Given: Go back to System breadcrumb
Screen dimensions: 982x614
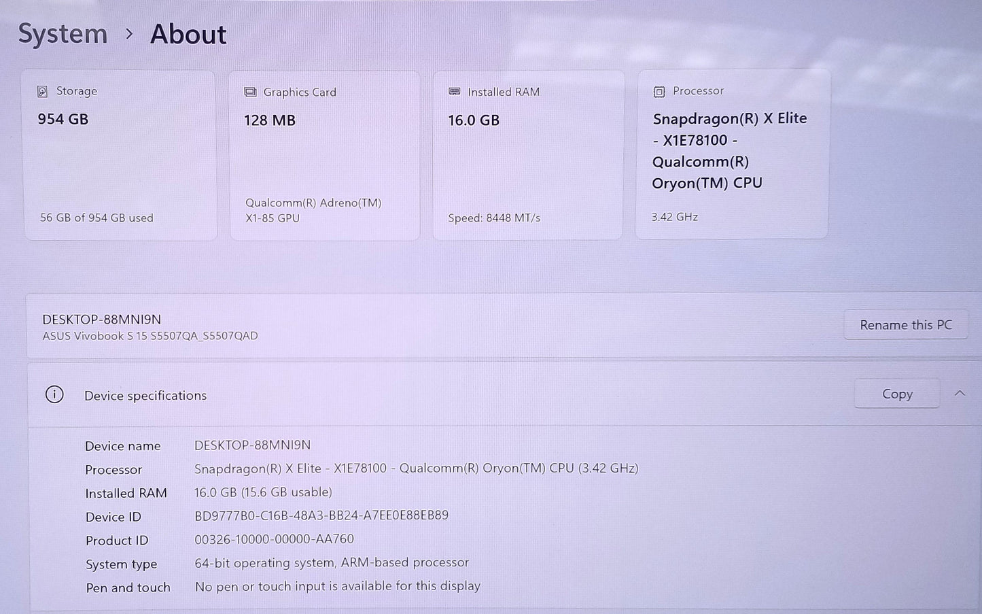Looking at the screenshot, I should tap(63, 33).
